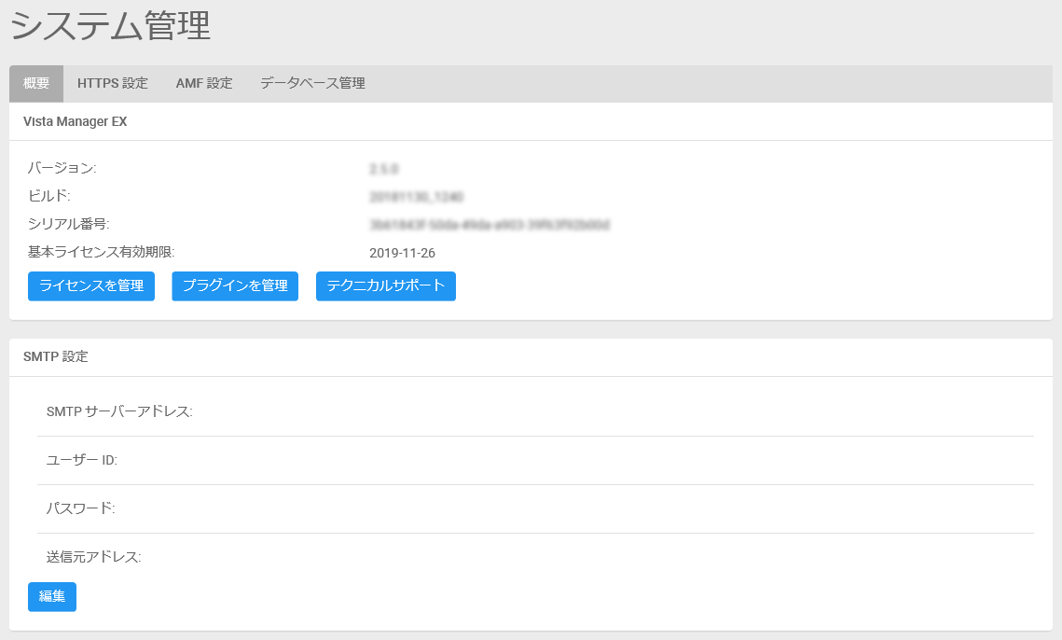Switch to the AMF 設定 tab
1062x640 pixels.
pyautogui.click(x=204, y=83)
